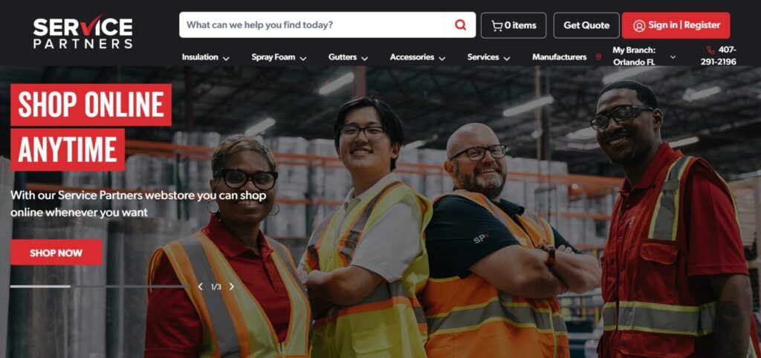Open the Gutters dropdown menu
This screenshot has width=761, height=358.
[348, 57]
